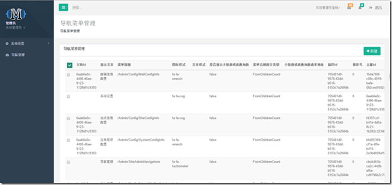Open the 欢迎管理员登陆 dropdown in top bar
Image resolution: width=392 pixels, height=185 pixels.
(x=328, y=8)
